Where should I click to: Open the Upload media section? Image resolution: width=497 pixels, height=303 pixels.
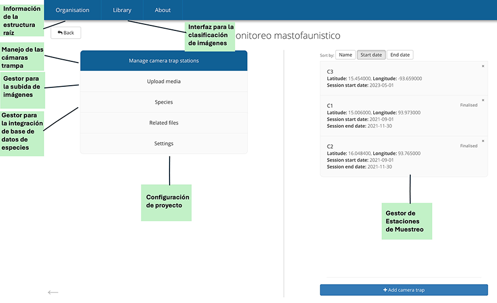pyautogui.click(x=163, y=82)
